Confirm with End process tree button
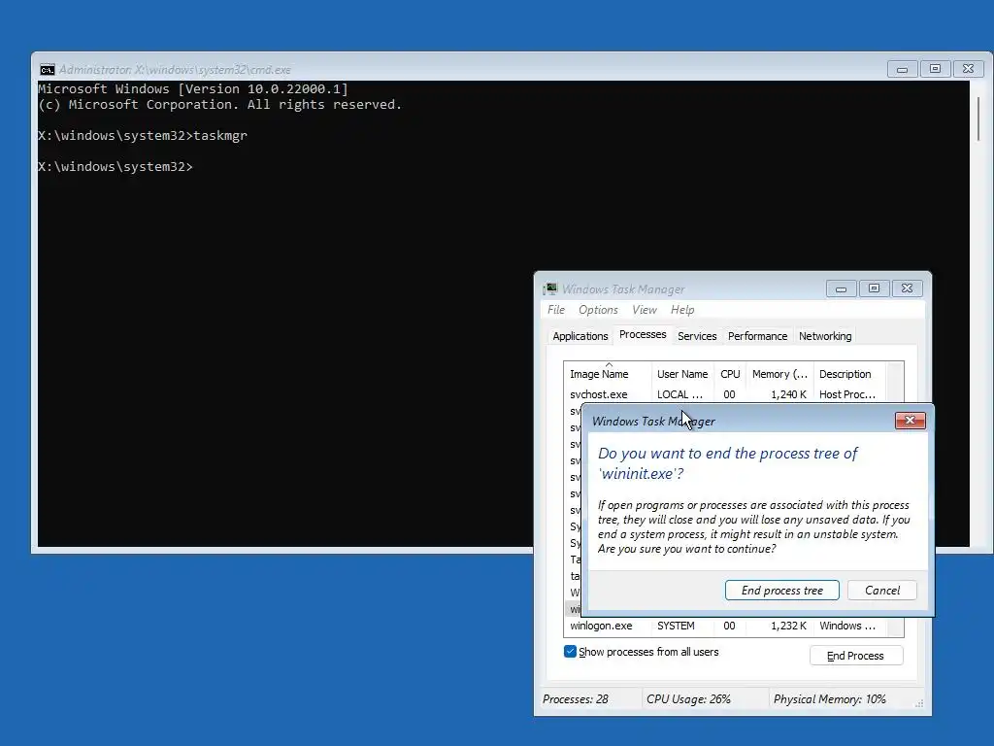Viewport: 994px width, 746px height. point(781,591)
